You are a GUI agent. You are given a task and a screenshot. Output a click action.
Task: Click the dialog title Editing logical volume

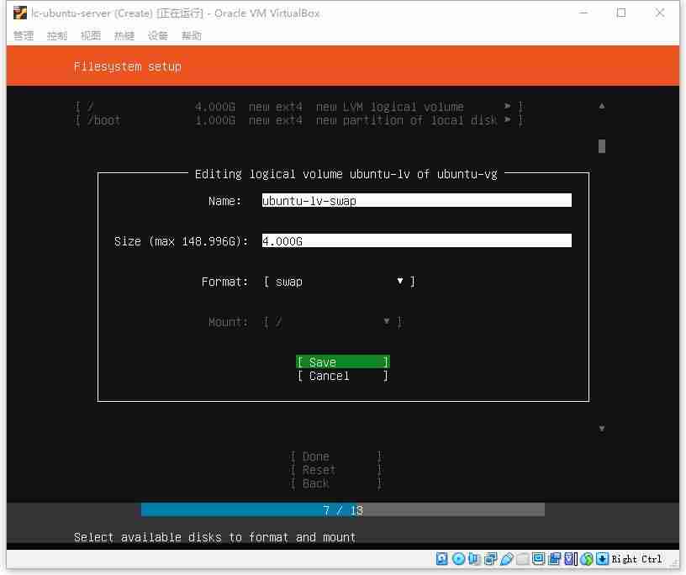[346, 174]
